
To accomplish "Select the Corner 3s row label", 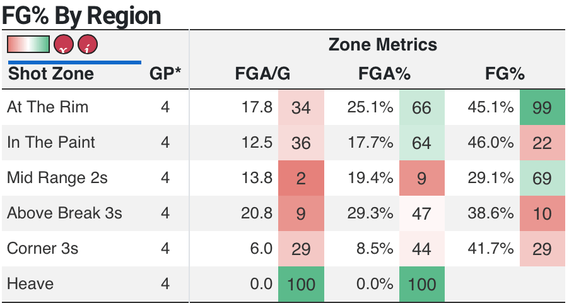I will [43, 249].
